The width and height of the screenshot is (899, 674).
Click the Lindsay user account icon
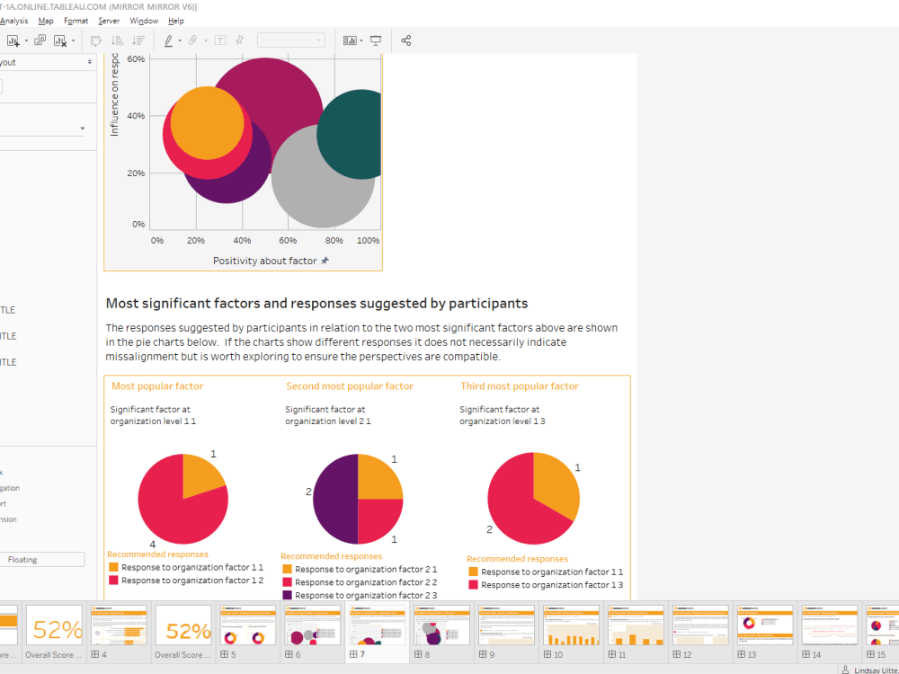pyautogui.click(x=845, y=670)
